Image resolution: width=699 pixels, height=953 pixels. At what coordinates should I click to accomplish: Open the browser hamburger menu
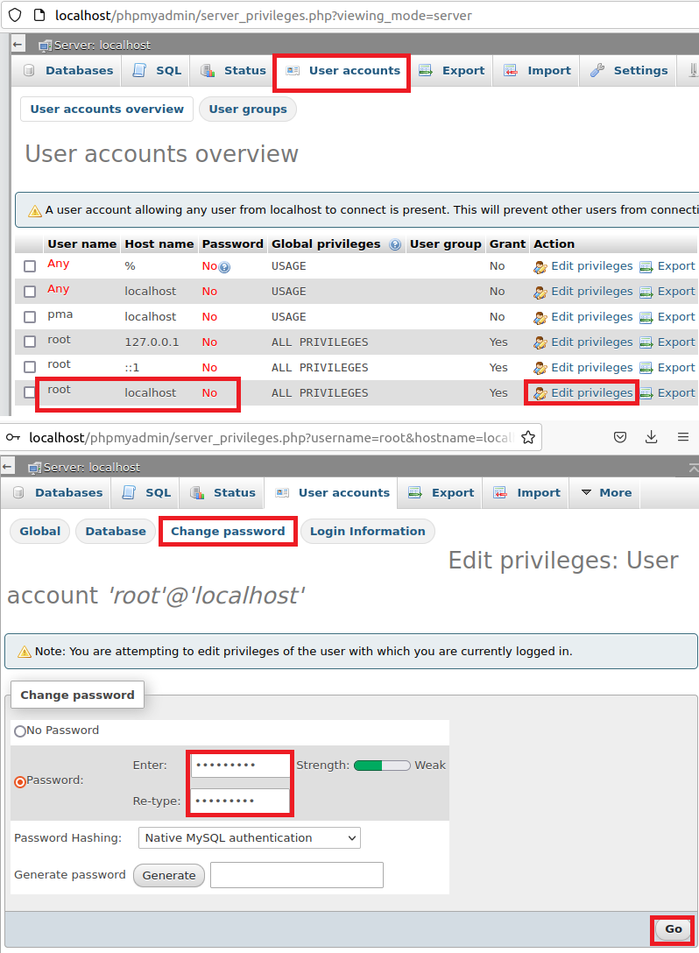coord(682,436)
